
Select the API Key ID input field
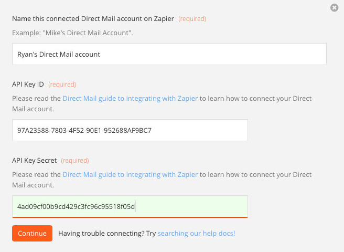click(130, 130)
